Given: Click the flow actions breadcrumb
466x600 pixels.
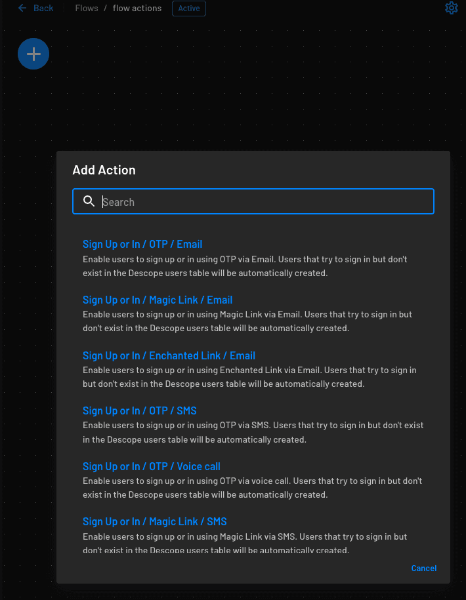Looking at the screenshot, I should click(x=137, y=8).
